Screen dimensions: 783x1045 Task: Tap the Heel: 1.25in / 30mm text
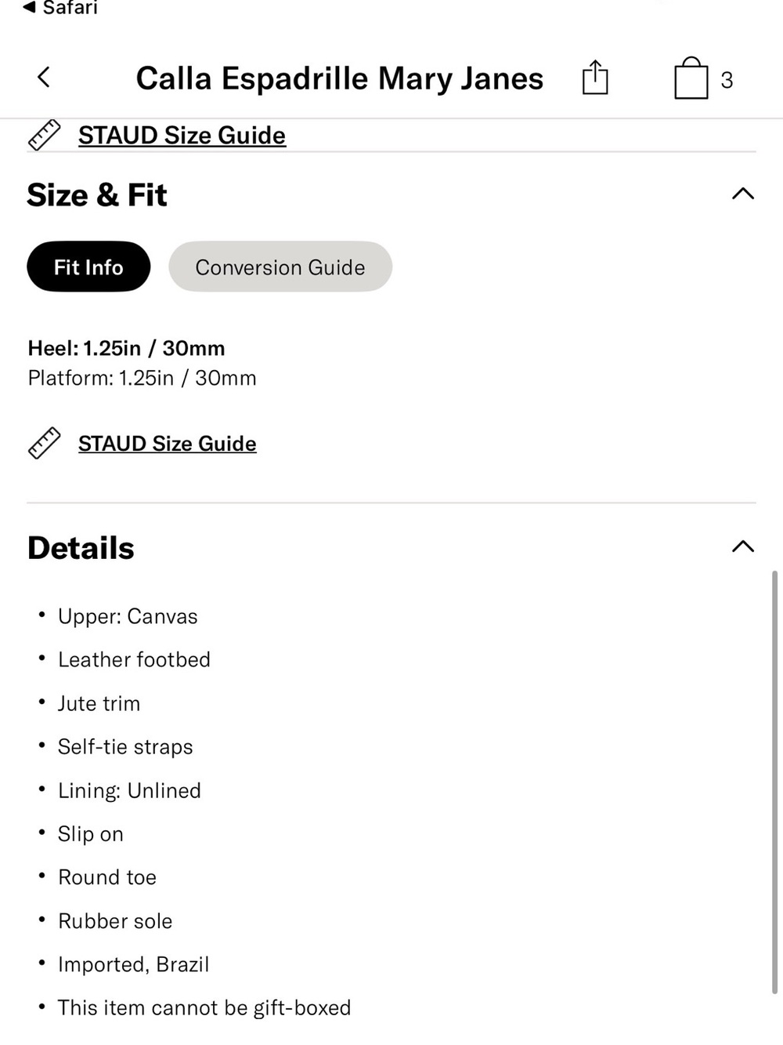point(127,348)
